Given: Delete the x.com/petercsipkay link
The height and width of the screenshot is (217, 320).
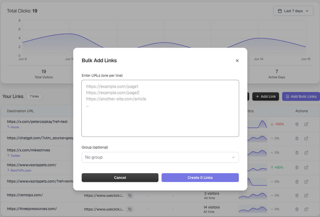Looking at the screenshot, I should pyautogui.click(x=297, y=124).
